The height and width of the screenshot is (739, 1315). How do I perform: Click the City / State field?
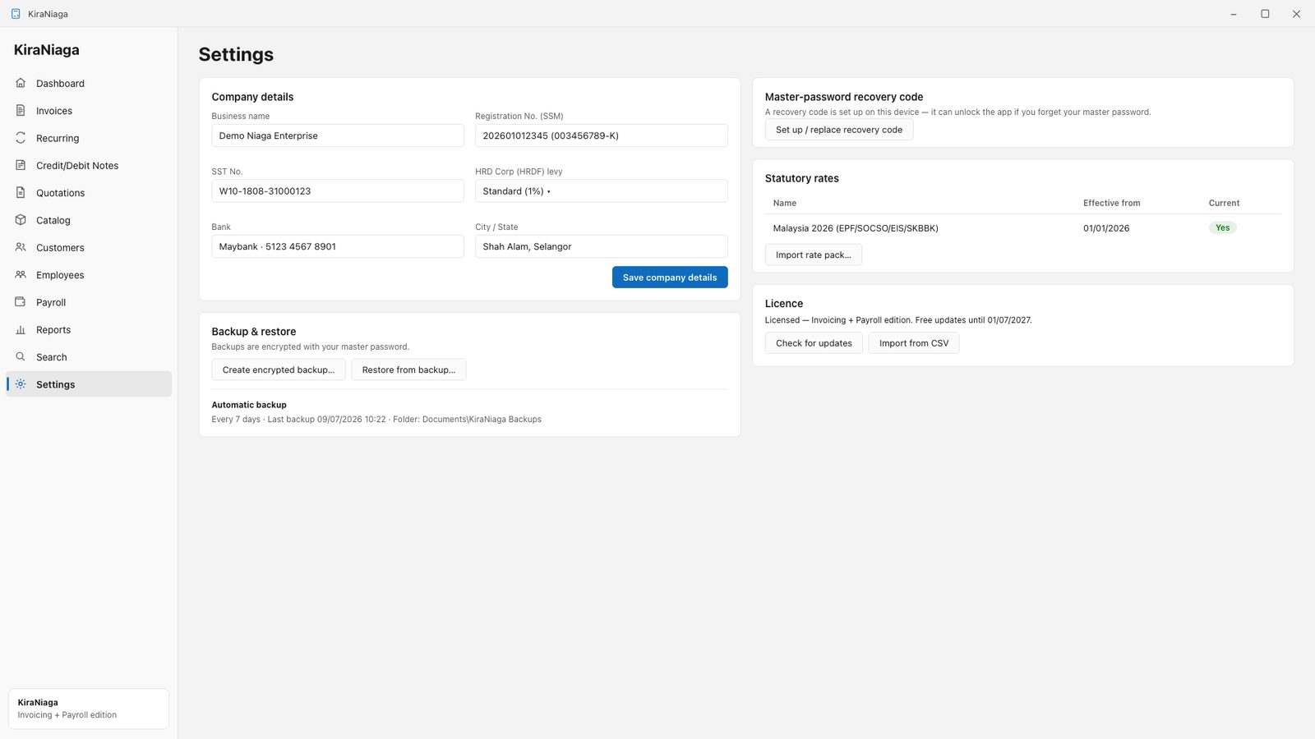coord(601,246)
